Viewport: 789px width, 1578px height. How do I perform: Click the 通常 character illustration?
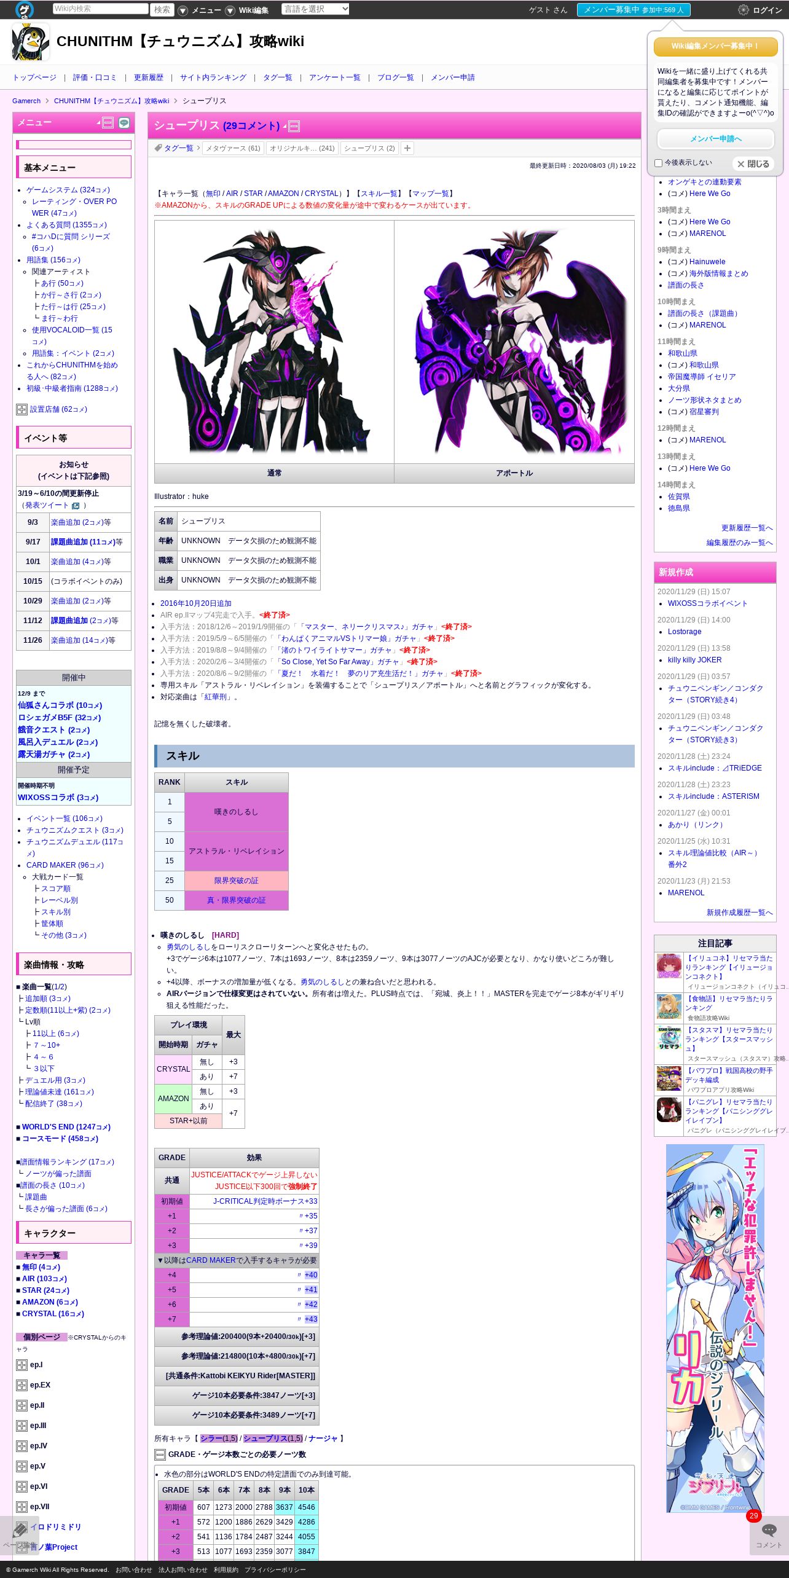275,342
